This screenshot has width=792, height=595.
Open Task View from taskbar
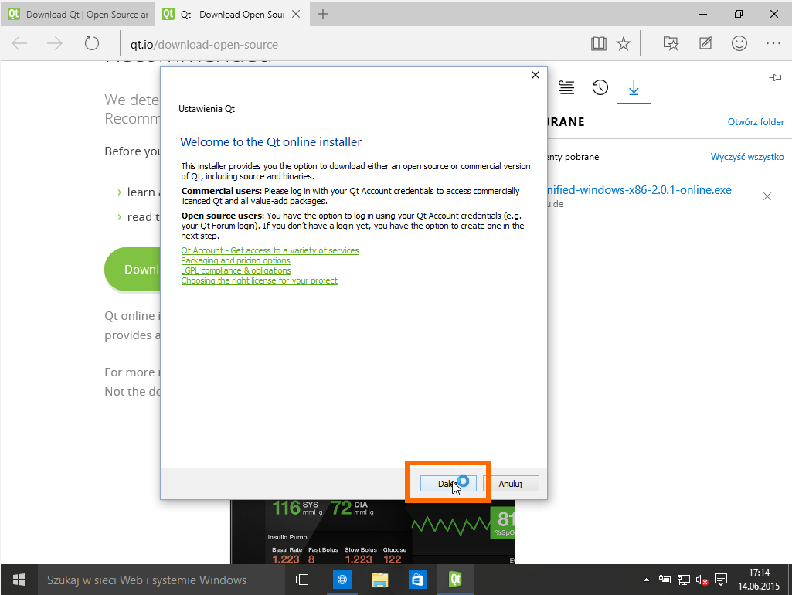tap(304, 580)
